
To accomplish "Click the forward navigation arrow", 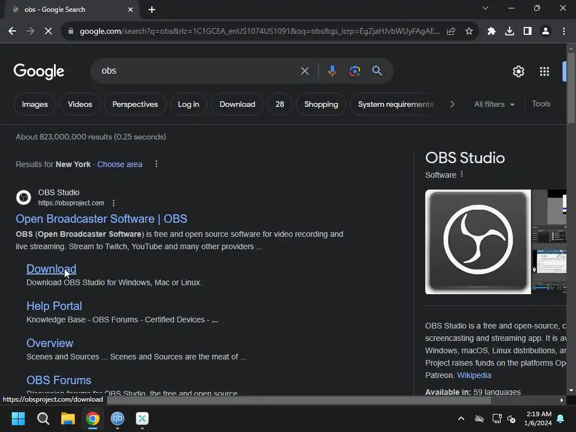I will click(30, 31).
